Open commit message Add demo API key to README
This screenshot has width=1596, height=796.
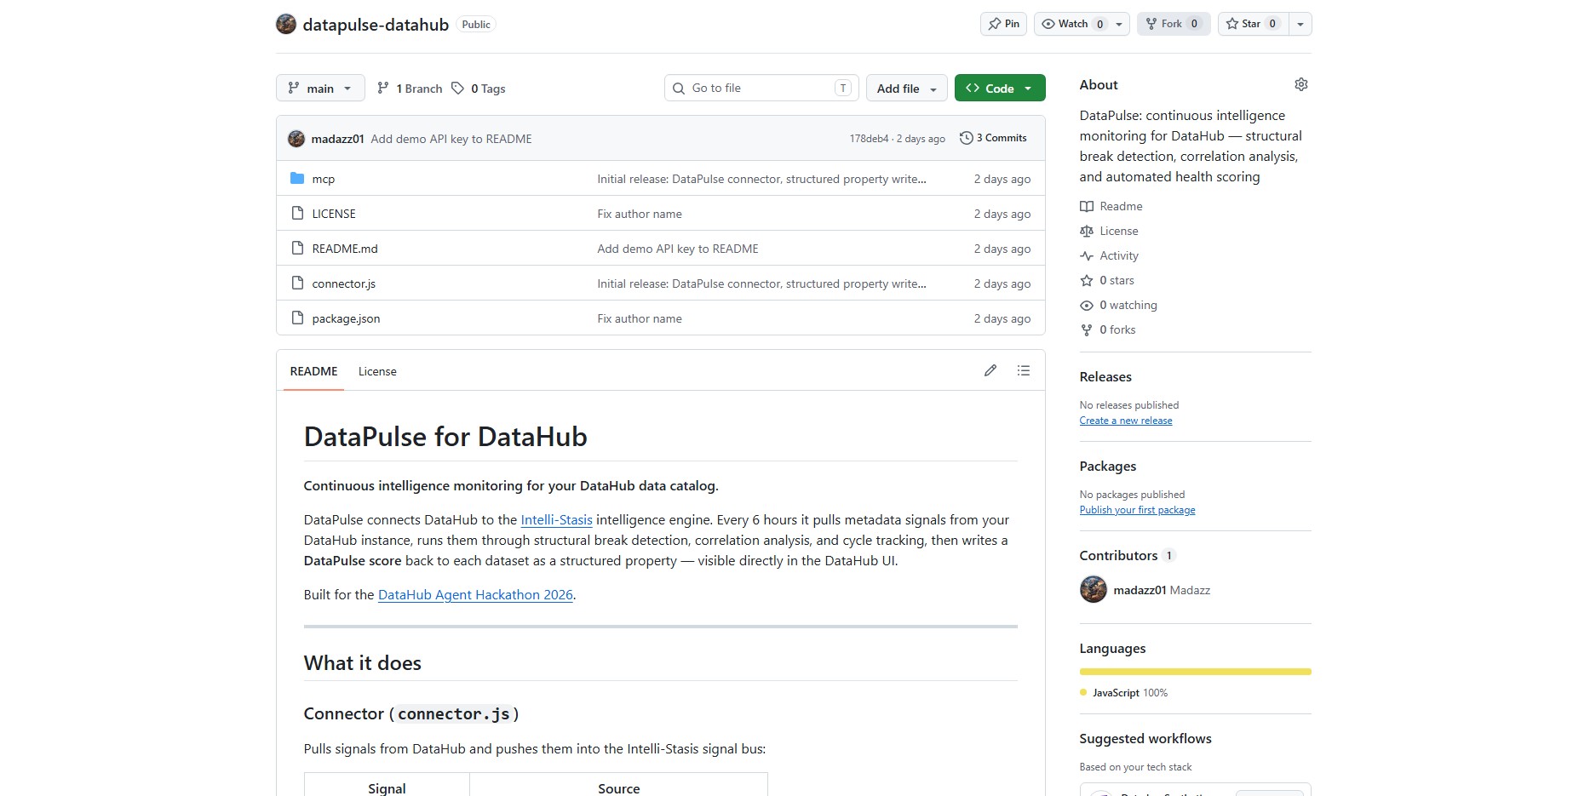pyautogui.click(x=451, y=139)
